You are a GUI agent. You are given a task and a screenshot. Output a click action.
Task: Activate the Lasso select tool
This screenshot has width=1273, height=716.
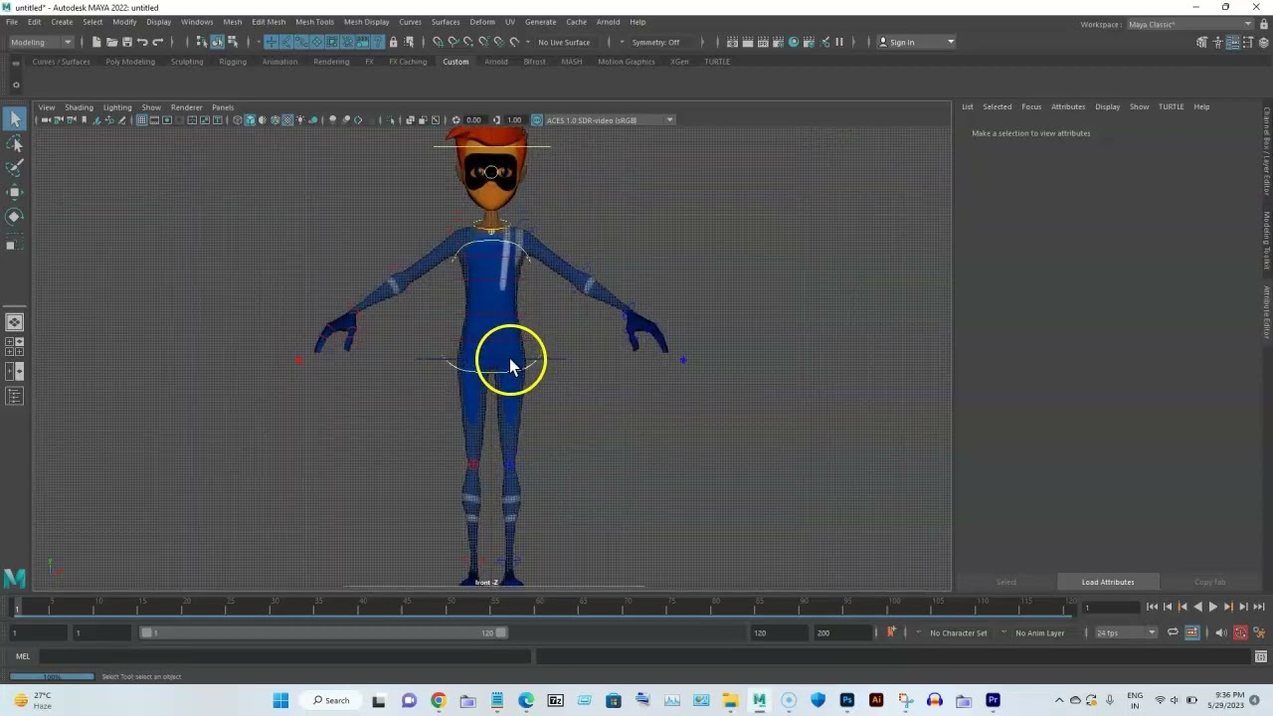[15, 144]
